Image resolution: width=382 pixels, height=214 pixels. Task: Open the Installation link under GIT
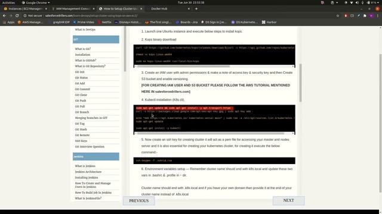pyautogui.click(x=82, y=55)
